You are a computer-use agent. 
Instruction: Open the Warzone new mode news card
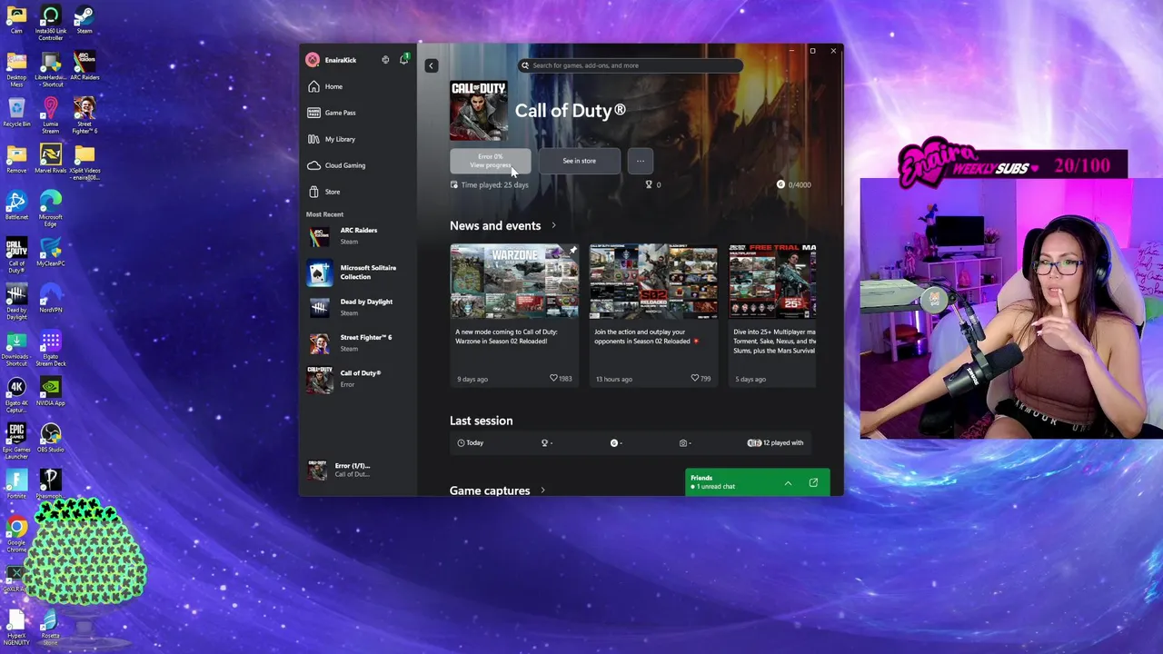[x=513, y=315]
